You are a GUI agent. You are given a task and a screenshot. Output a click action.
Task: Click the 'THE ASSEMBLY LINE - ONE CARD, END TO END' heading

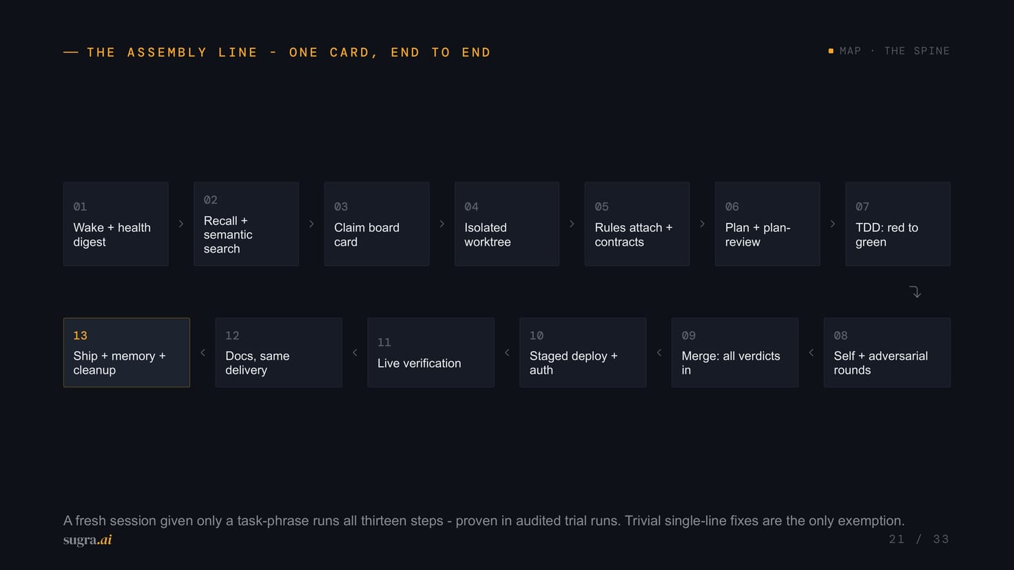coord(289,52)
